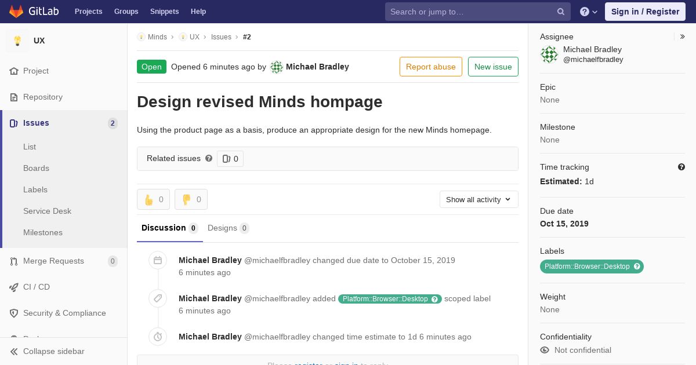Open Labels under Issues
Screen dimensions: 696x365
pos(35,189)
